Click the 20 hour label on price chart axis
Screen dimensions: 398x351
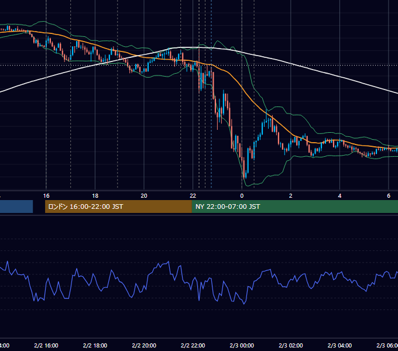point(144,196)
